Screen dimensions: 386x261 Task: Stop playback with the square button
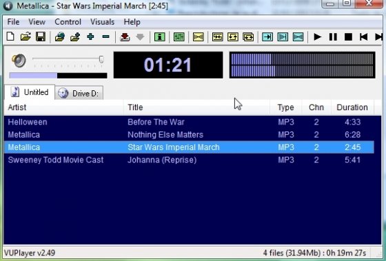click(348, 37)
